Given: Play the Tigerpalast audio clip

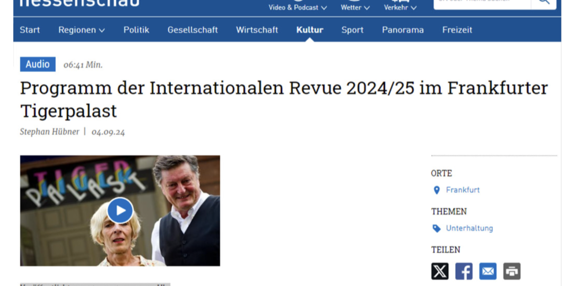Looking at the screenshot, I should click(120, 210).
